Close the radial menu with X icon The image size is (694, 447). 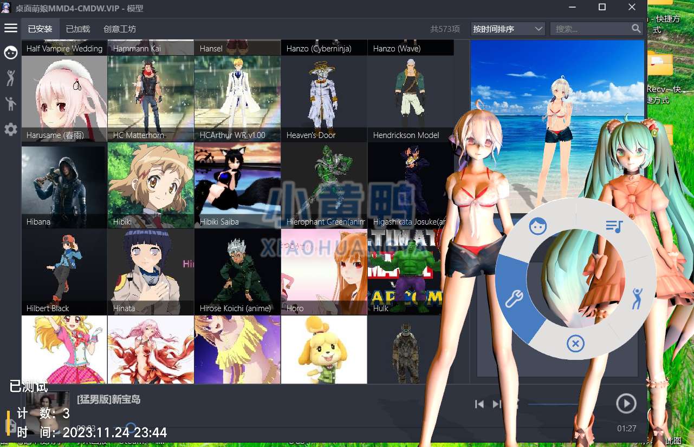click(575, 344)
